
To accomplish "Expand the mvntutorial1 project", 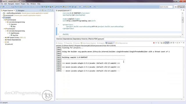I will point(2,15).
